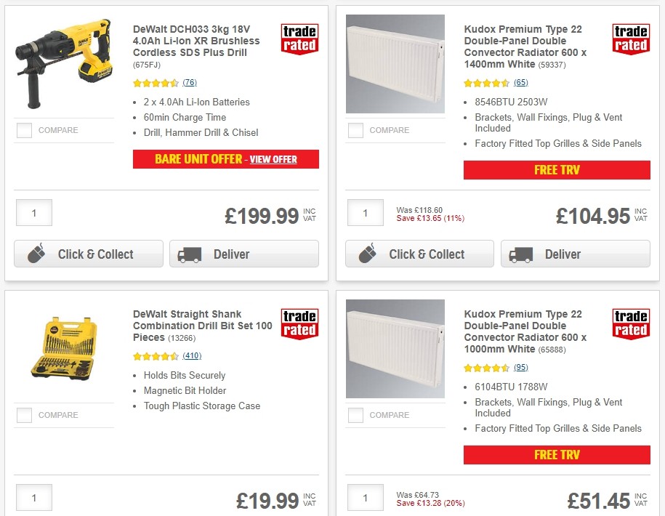Click the Trade Rated badge on the 1000mm radiator
The image size is (665, 516).
point(631,325)
